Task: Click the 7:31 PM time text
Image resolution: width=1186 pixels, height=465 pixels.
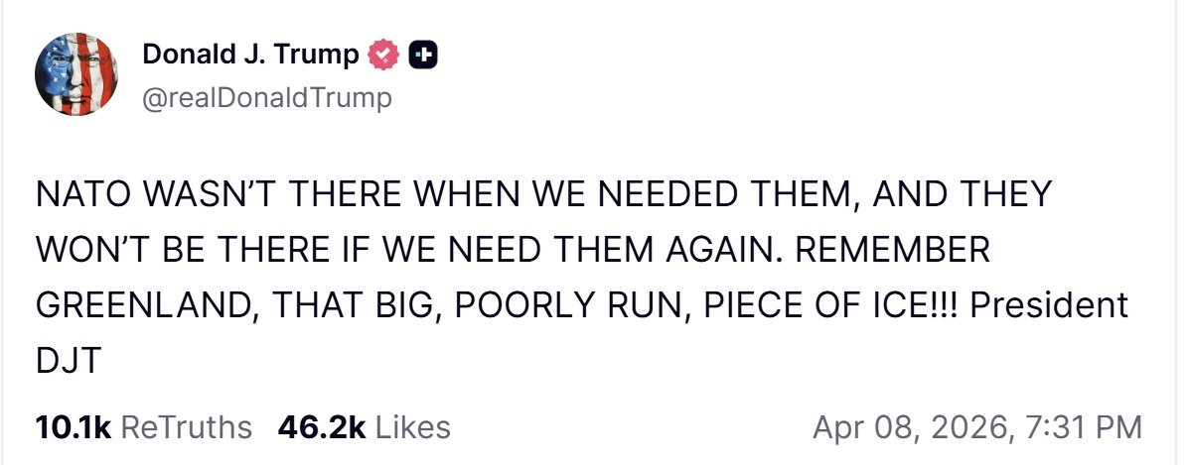Action: point(1083,427)
